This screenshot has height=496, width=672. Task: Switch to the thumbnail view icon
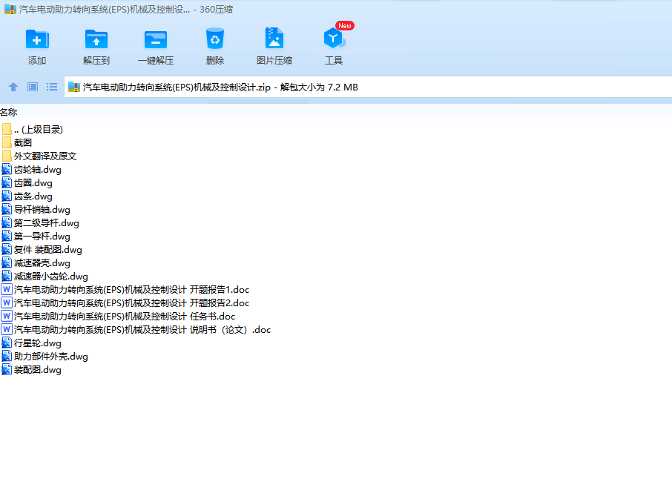pyautogui.click(x=33, y=87)
